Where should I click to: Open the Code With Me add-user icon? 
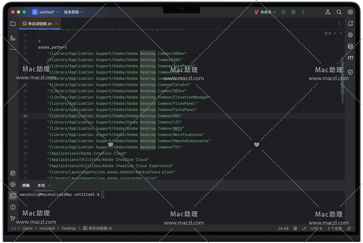[x=328, y=12]
